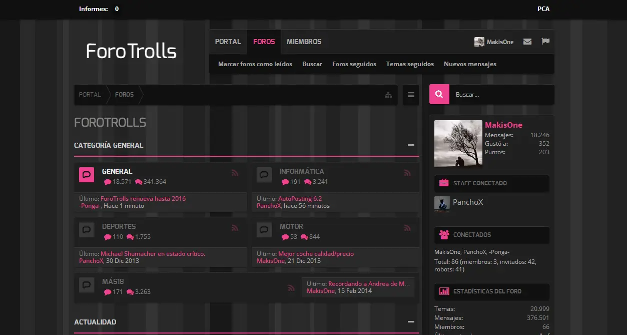Open the envelope inbox icon

pos(527,42)
